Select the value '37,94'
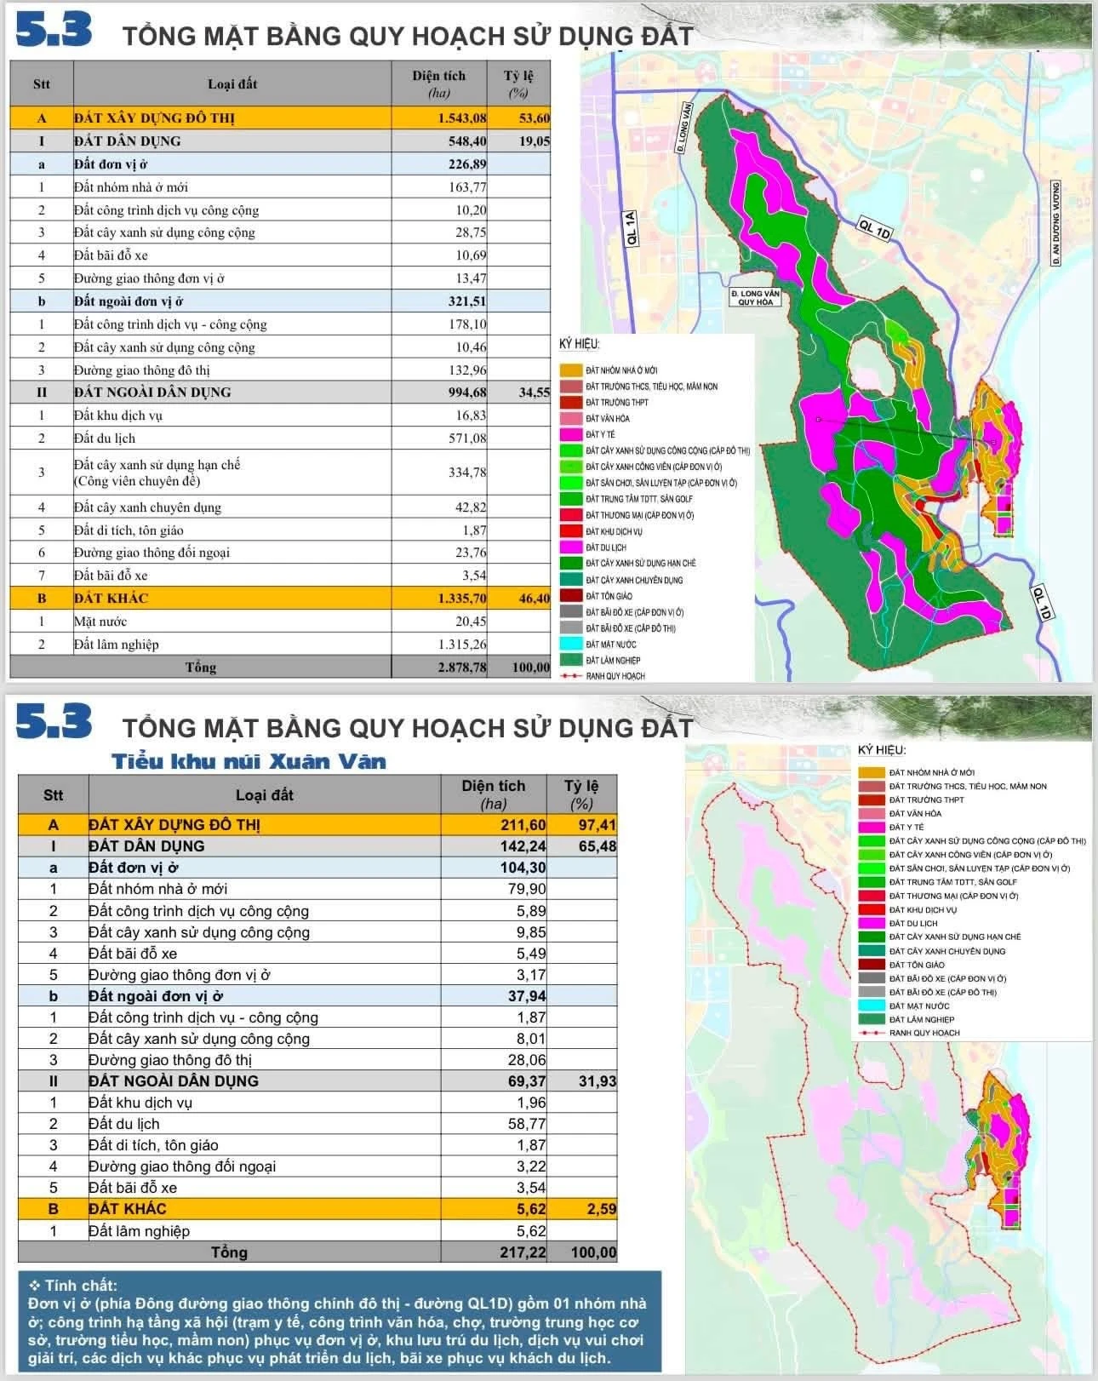 pyautogui.click(x=528, y=996)
